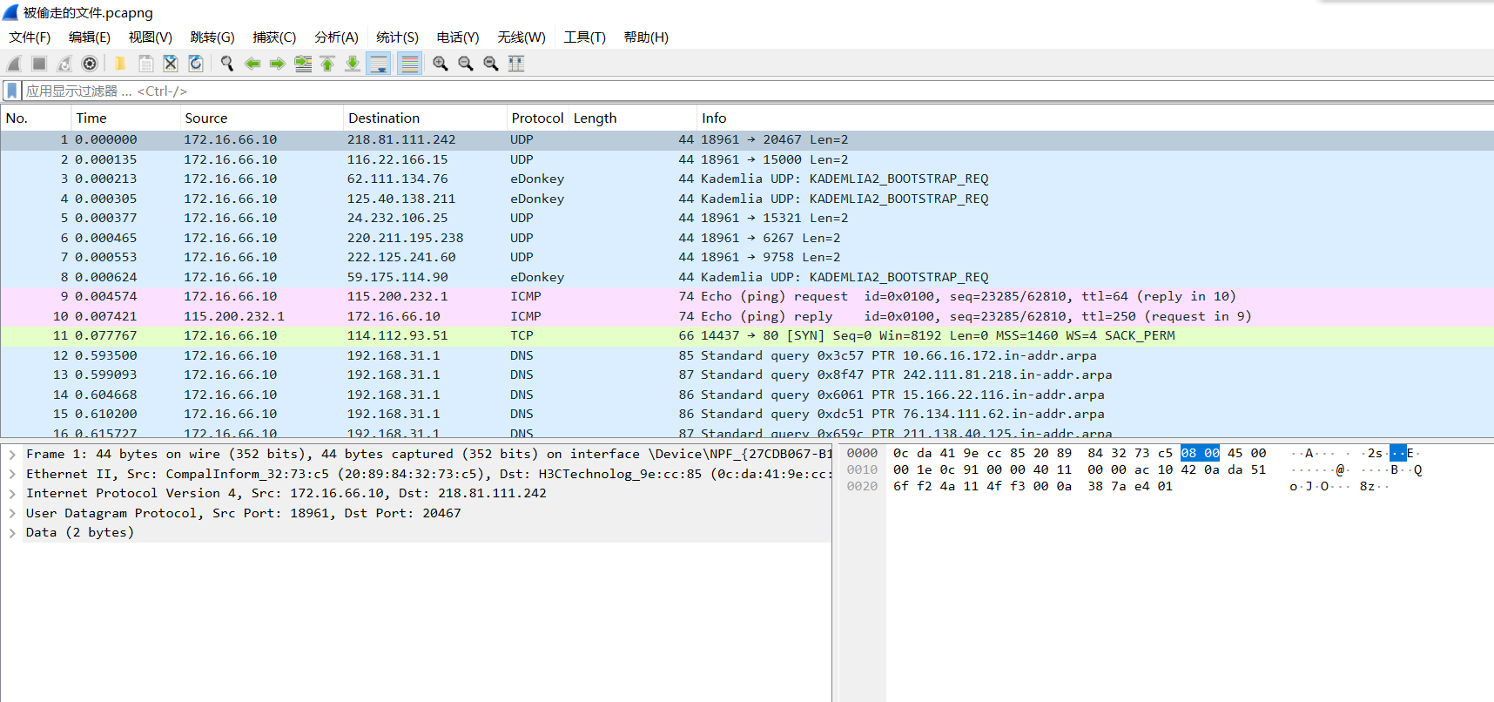Toggle packet list colorization

(410, 64)
